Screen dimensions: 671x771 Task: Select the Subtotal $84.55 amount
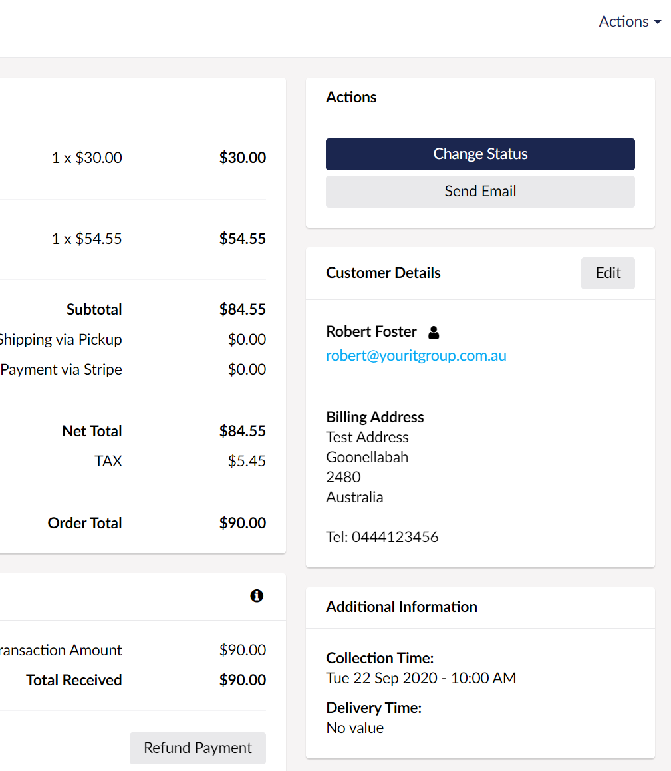(x=243, y=309)
